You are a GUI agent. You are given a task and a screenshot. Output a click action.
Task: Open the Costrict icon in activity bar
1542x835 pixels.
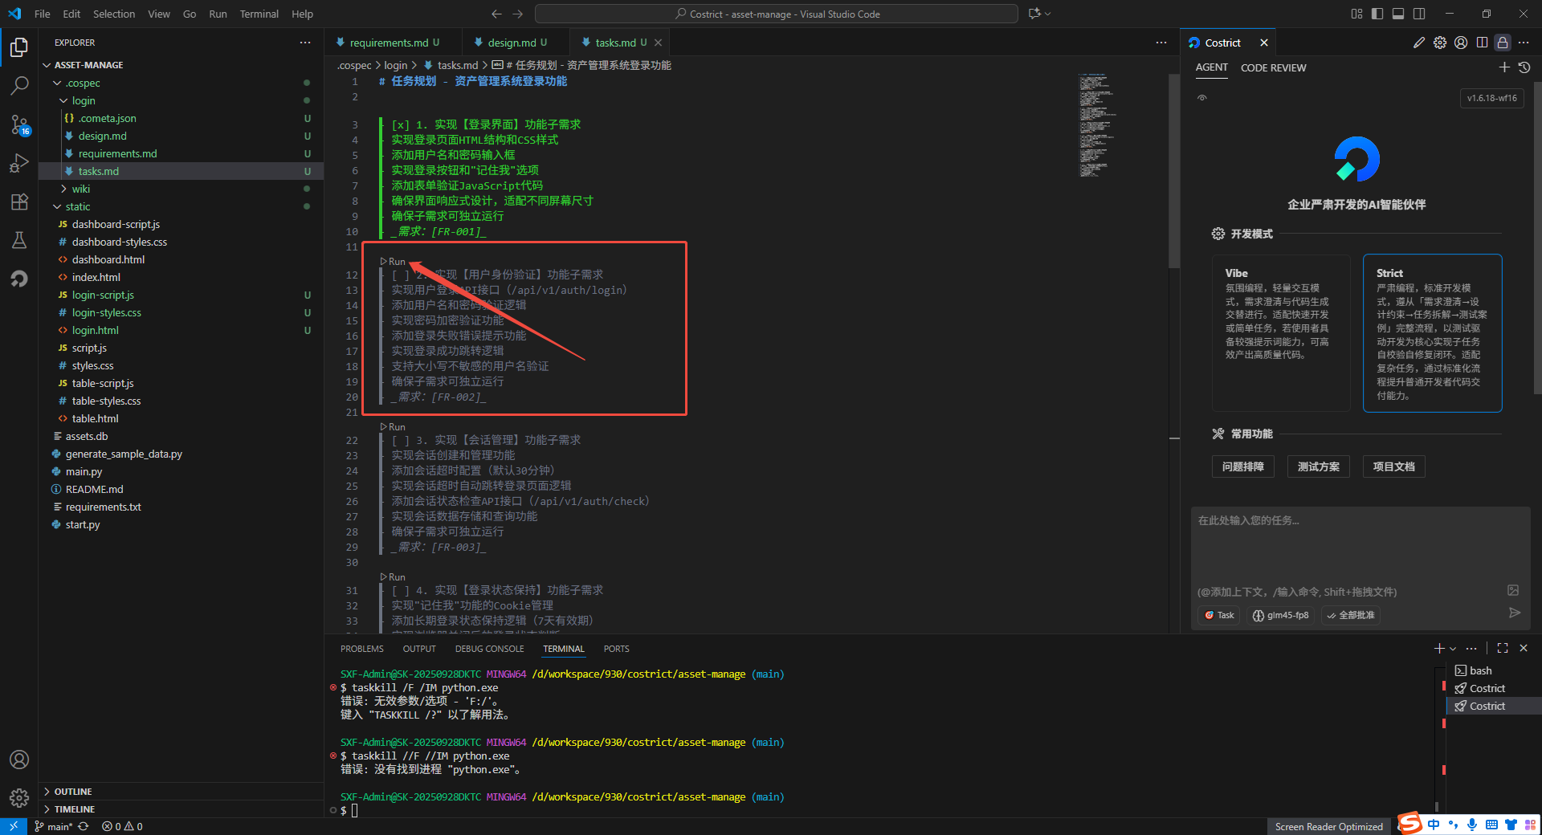(19, 279)
